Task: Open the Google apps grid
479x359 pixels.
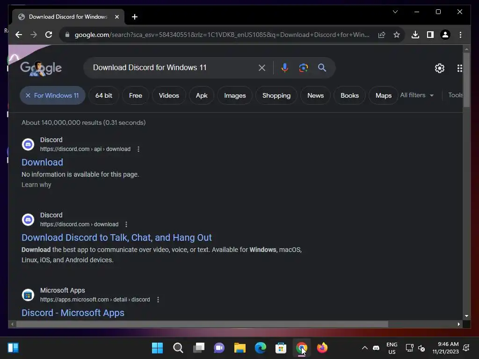Action: [459, 68]
